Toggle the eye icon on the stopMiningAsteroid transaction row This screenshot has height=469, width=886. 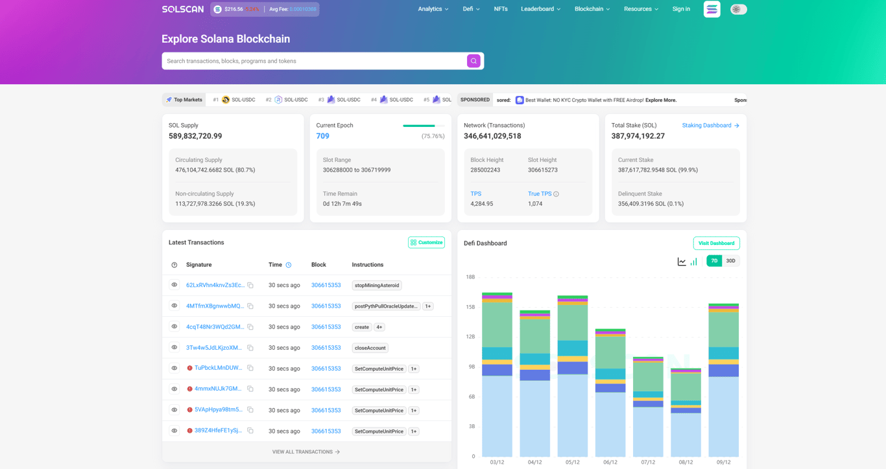pos(173,285)
